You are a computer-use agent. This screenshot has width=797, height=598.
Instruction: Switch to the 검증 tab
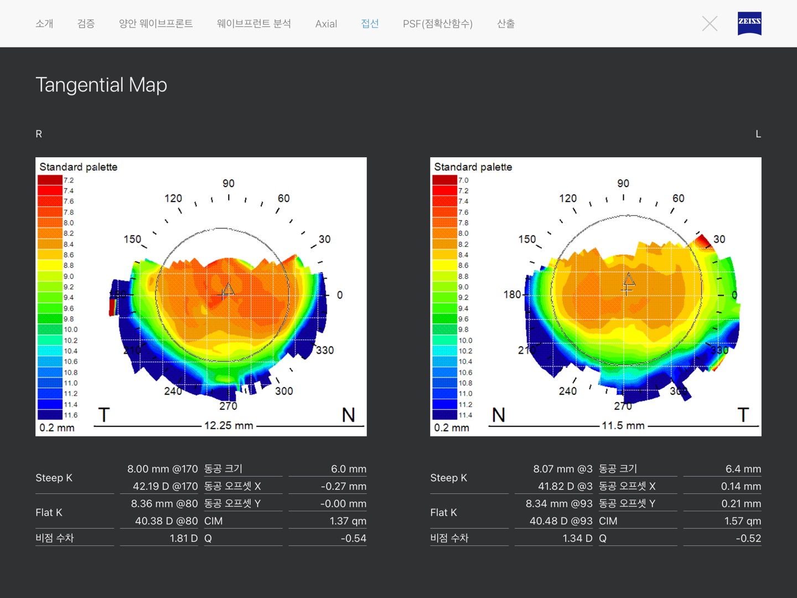click(x=86, y=23)
